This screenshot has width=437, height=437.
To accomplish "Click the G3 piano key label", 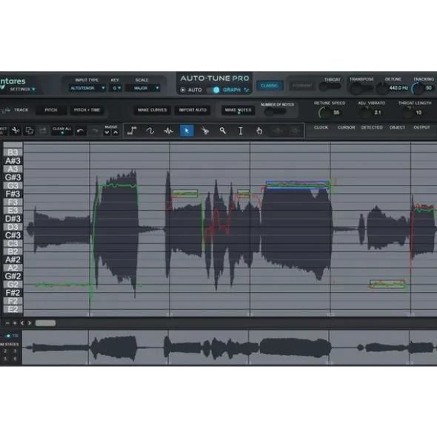I will point(13,186).
